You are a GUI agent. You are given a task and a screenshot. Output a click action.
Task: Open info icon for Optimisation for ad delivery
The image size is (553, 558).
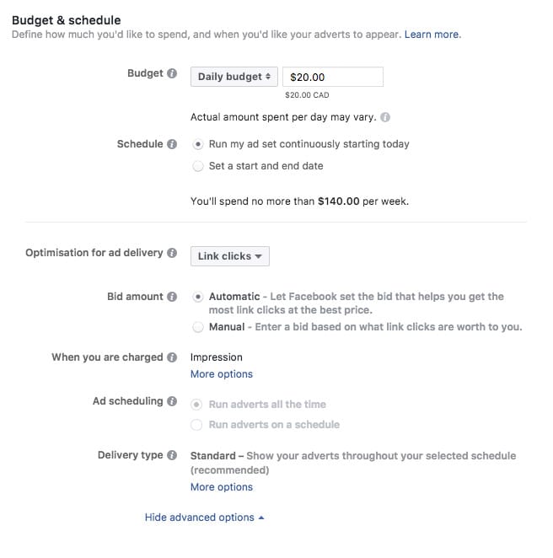173,253
